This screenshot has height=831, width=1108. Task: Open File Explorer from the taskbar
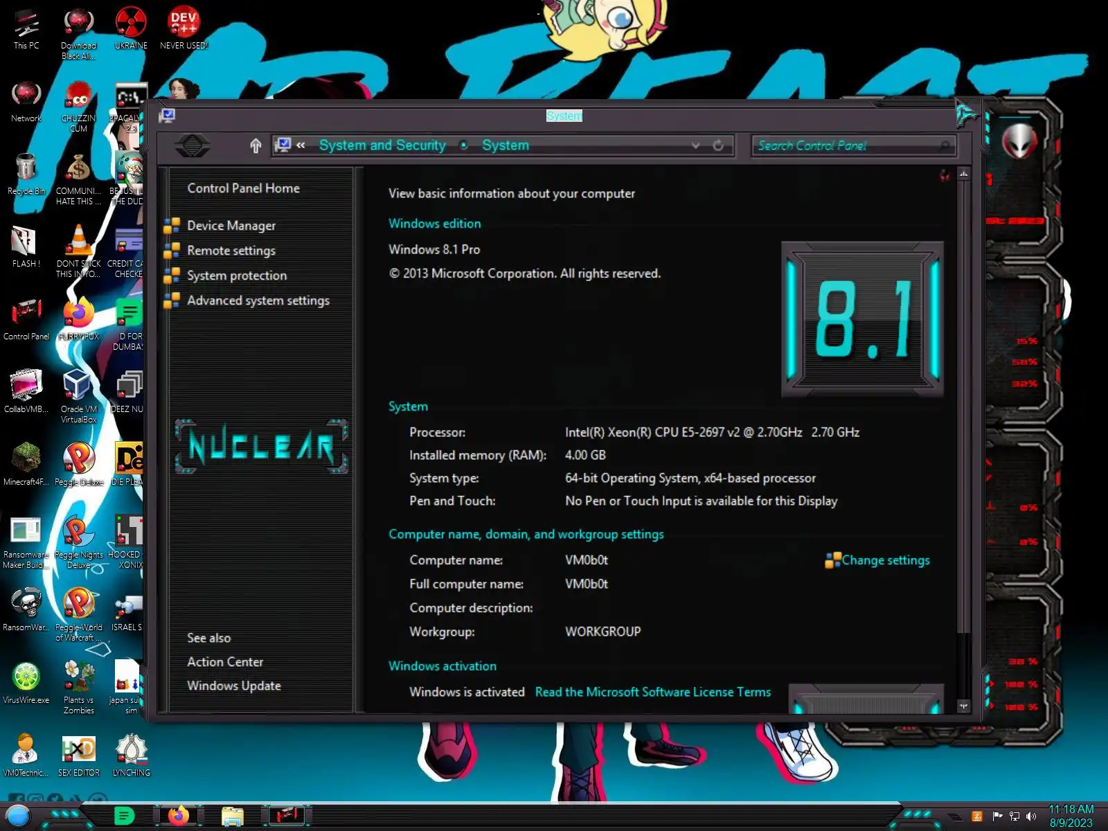[232, 816]
